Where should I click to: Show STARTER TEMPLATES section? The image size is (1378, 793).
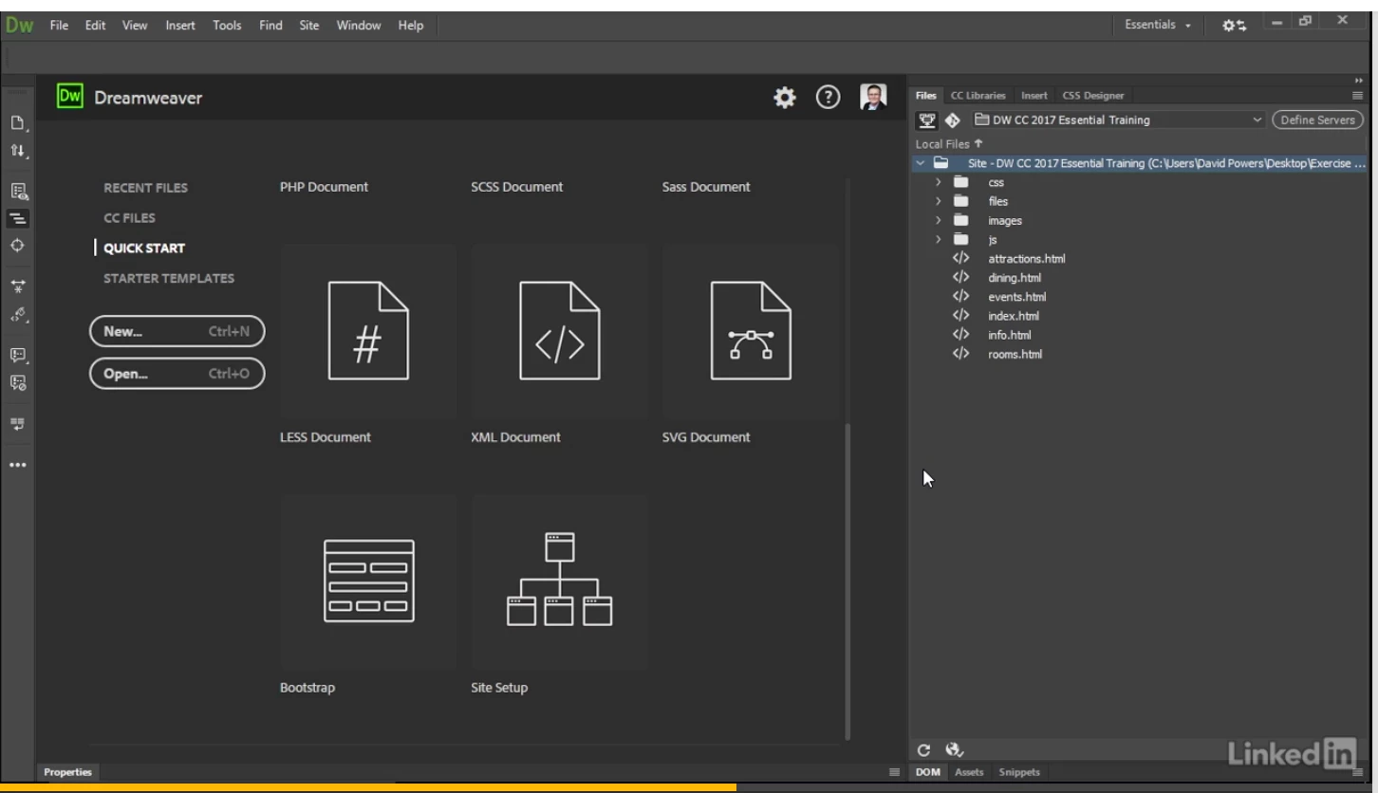click(169, 278)
